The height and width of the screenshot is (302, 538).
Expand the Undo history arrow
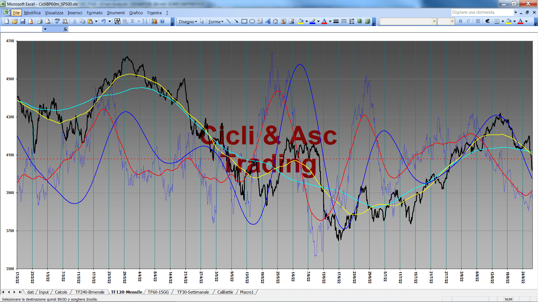click(x=110, y=21)
